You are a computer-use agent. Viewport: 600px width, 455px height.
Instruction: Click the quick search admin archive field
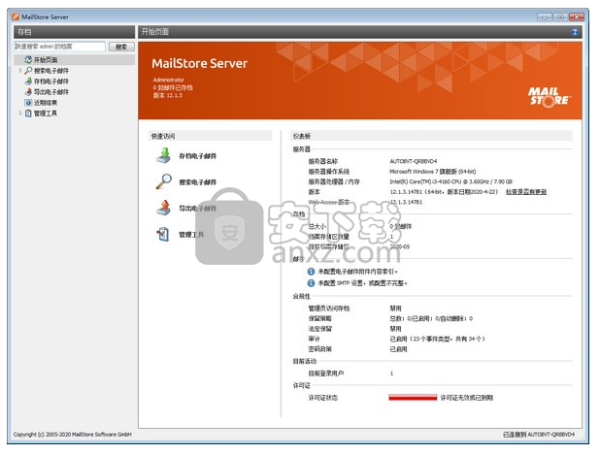click(x=59, y=47)
